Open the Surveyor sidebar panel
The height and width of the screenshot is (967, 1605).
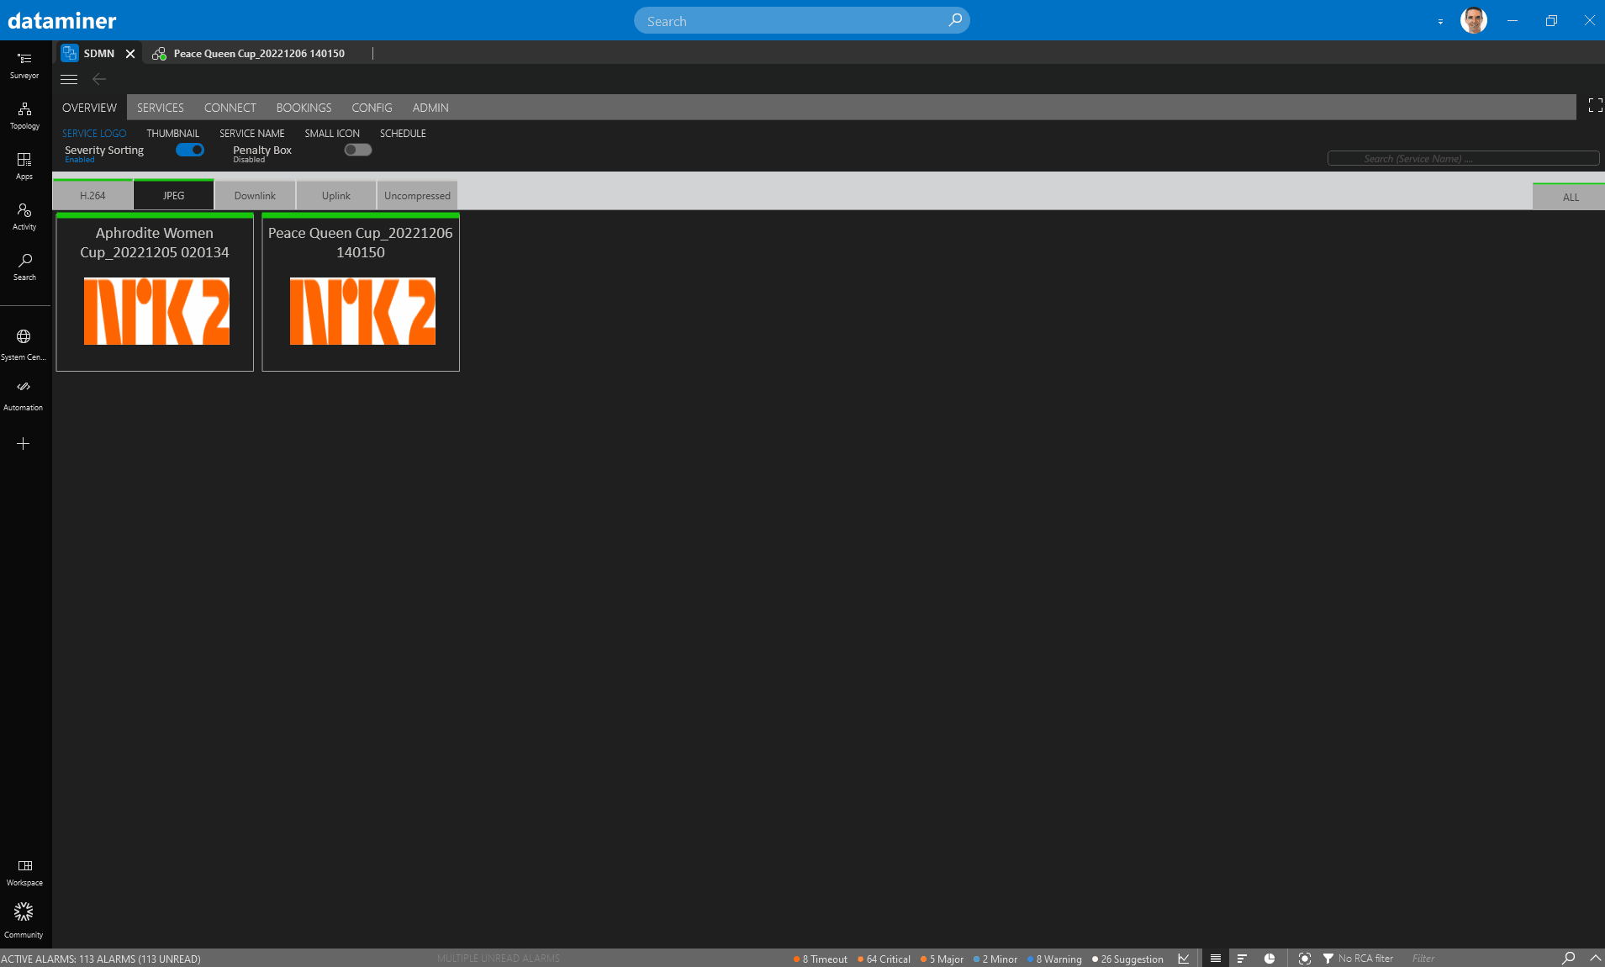[x=24, y=66]
